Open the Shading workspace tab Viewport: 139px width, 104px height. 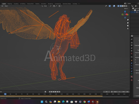(x=37, y=4)
